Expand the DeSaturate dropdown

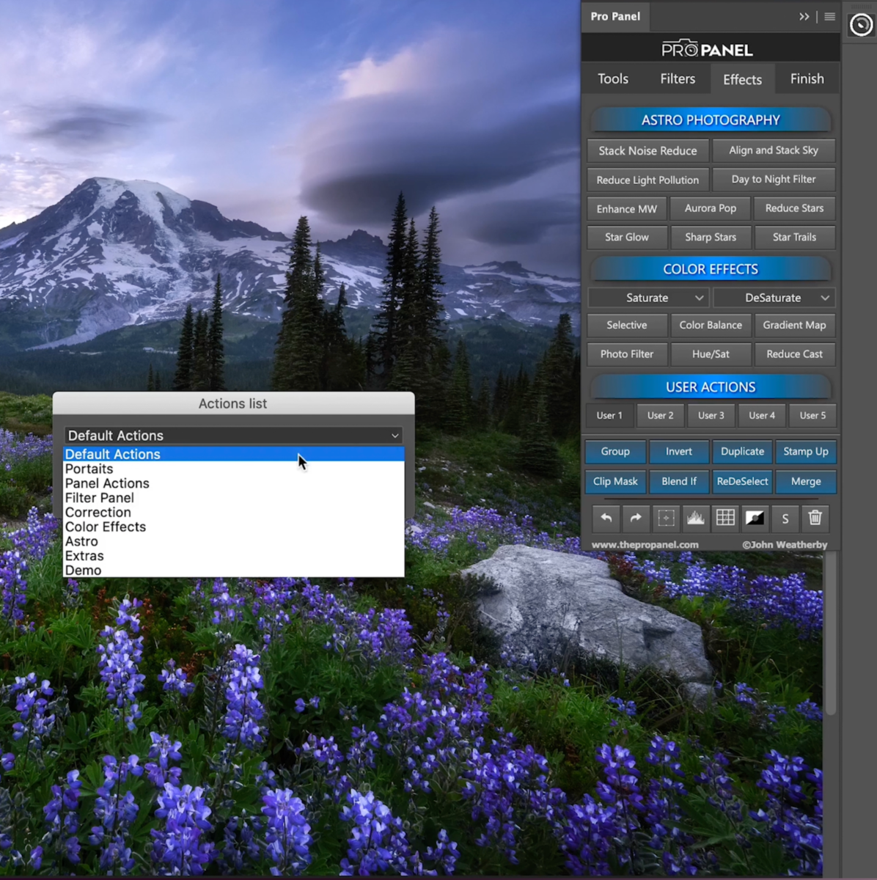point(774,298)
